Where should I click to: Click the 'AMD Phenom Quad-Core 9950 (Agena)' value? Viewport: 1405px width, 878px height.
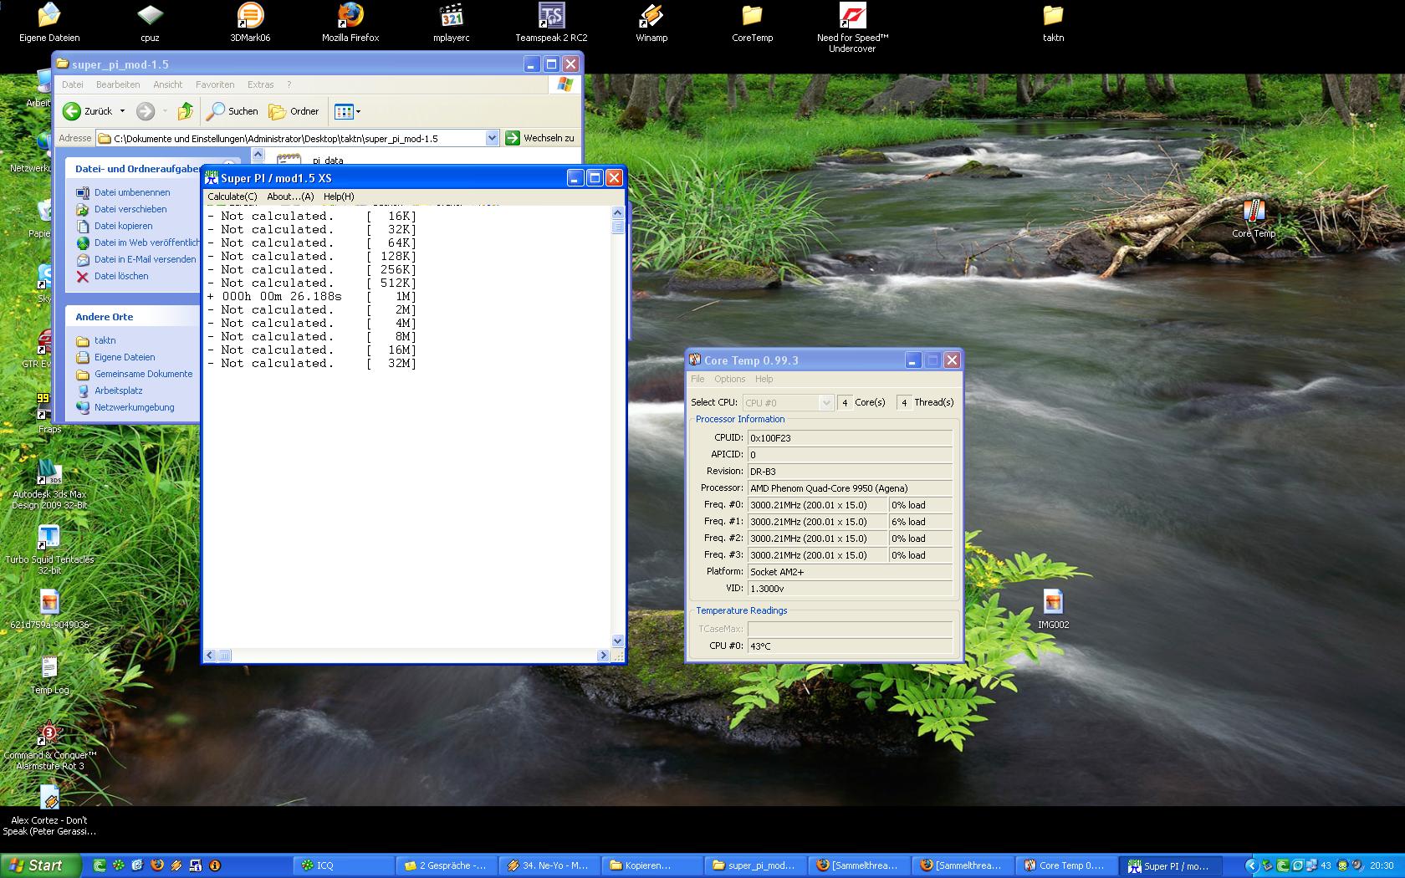[x=850, y=488]
